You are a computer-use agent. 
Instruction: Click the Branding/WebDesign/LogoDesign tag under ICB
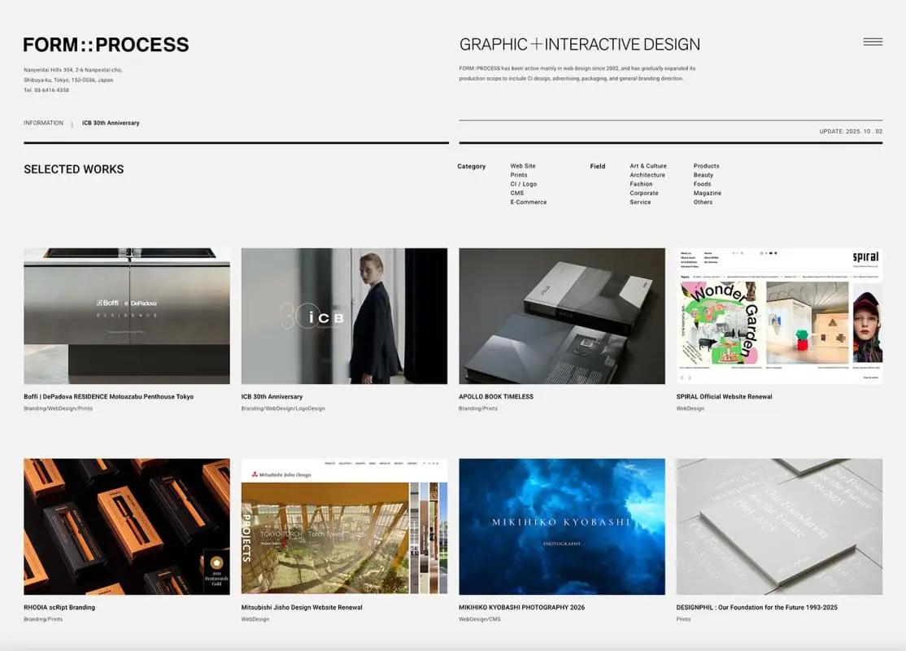click(283, 409)
